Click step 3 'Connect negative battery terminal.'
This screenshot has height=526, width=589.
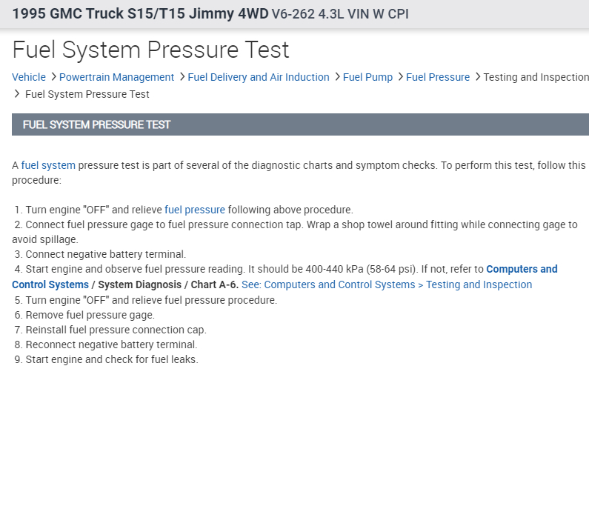pos(105,254)
